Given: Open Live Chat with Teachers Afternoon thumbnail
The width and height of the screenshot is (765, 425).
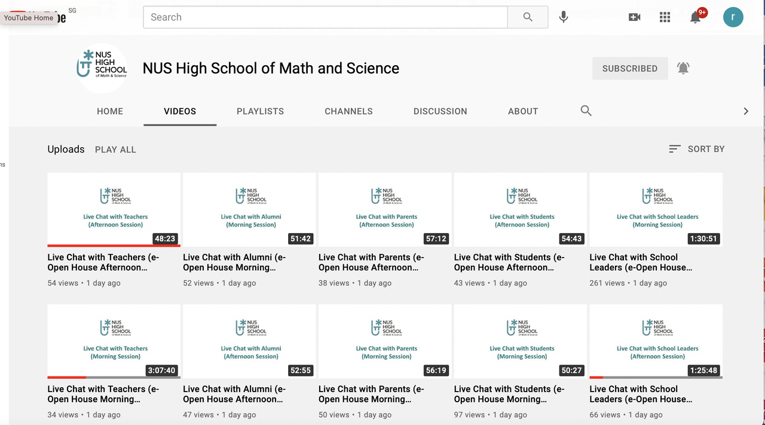Looking at the screenshot, I should pyautogui.click(x=114, y=210).
